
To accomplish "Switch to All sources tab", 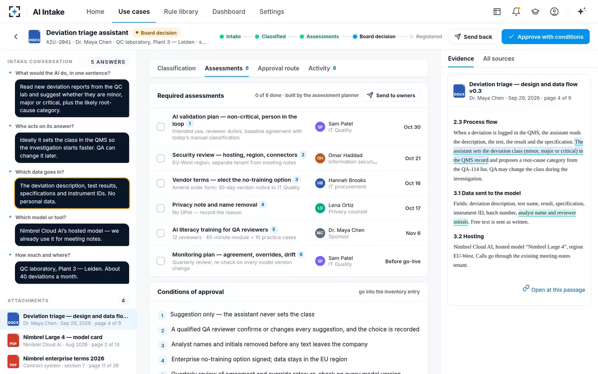I will [x=498, y=59].
